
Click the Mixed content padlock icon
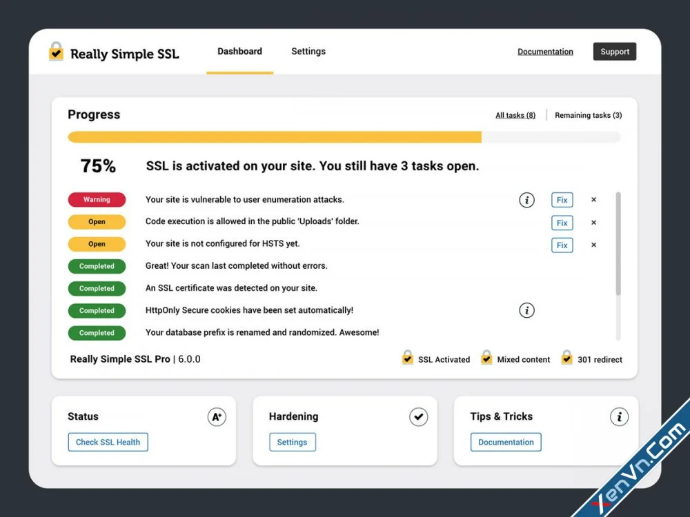486,357
